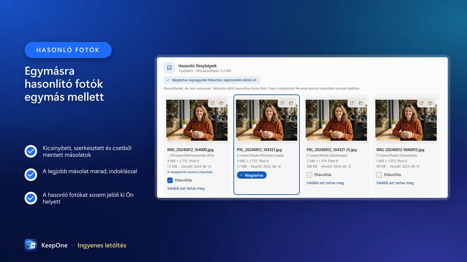Click the KeepOne app logo
This screenshot has height=262, width=467.
pos(31,245)
